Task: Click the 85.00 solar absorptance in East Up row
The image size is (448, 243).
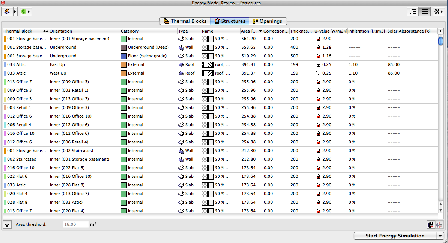Action: 394,65
